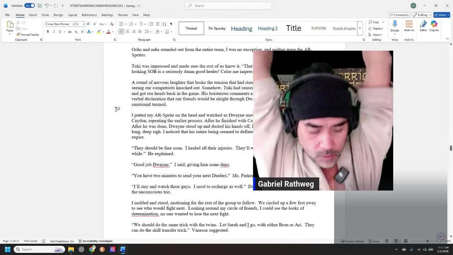Click the Multilevel List icon

(x=141, y=24)
